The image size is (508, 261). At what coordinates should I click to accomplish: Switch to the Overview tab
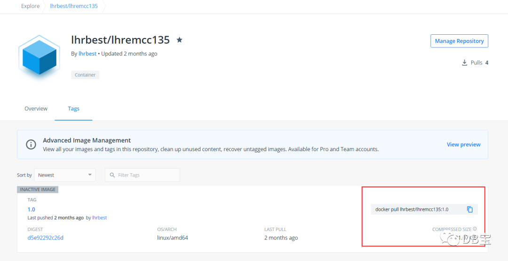36,108
